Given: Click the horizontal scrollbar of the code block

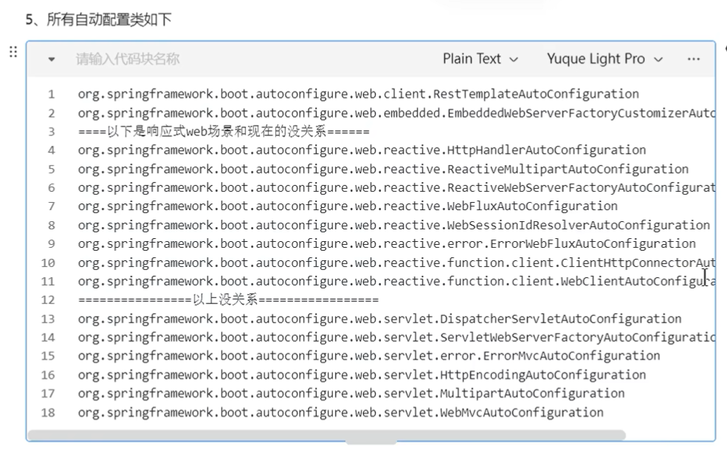Looking at the screenshot, I should tap(326, 435).
